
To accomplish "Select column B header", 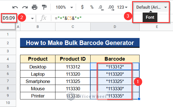I will [x=38, y=27].
